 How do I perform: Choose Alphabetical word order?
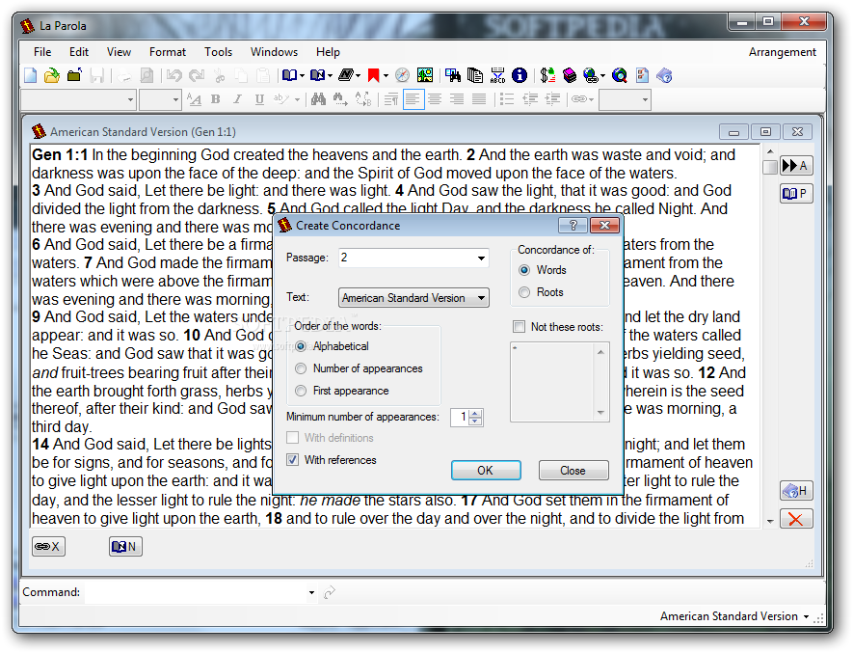coord(301,346)
